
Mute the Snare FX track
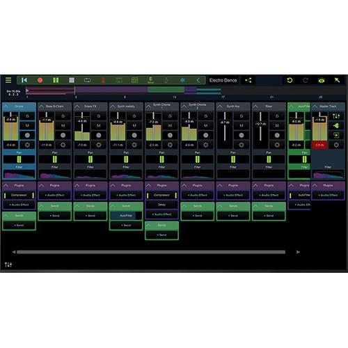tap(99, 125)
